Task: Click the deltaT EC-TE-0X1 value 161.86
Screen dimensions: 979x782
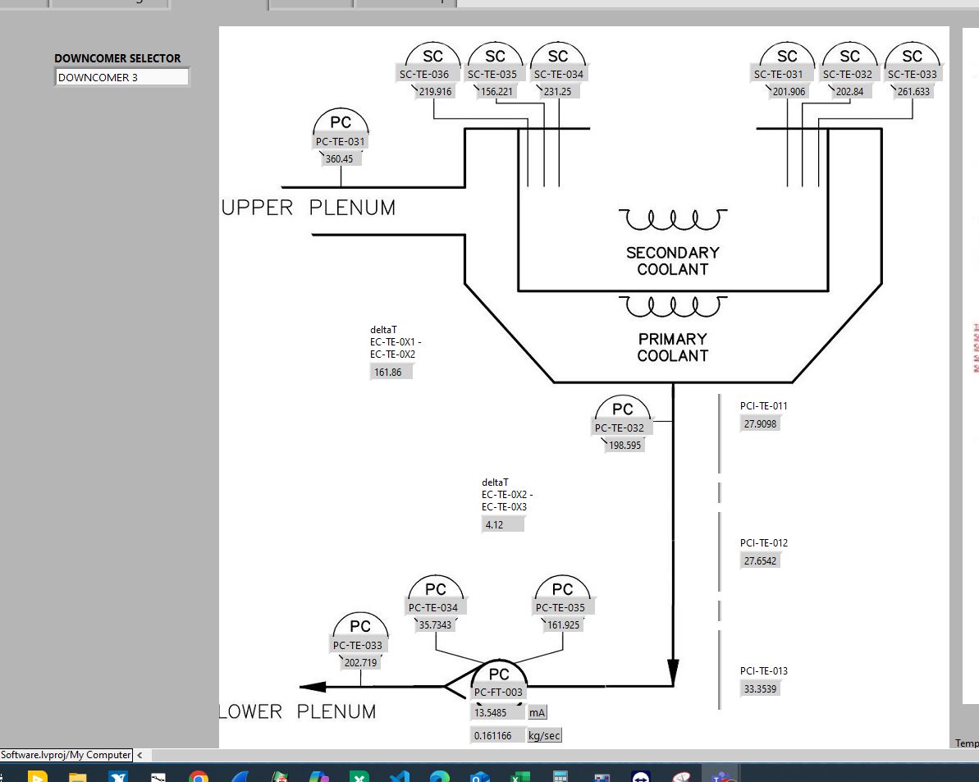Action: click(x=390, y=372)
